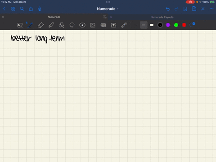The width and height of the screenshot is (216, 162).
Task: Tap the share/export icon
Action: pyautogui.click(x=31, y=9)
